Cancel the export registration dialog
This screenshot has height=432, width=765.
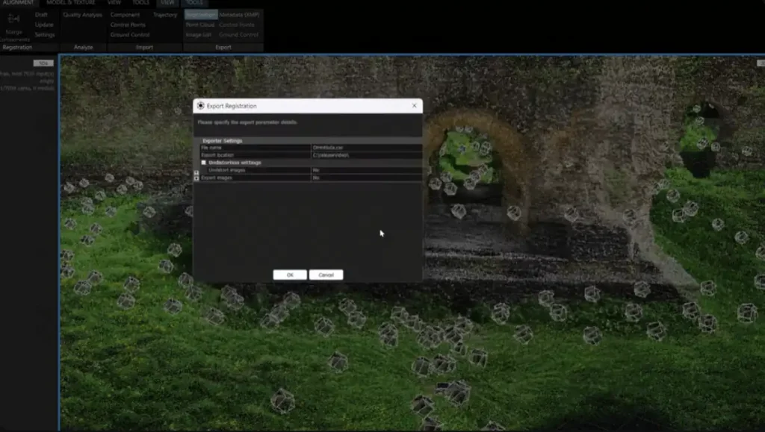point(326,275)
